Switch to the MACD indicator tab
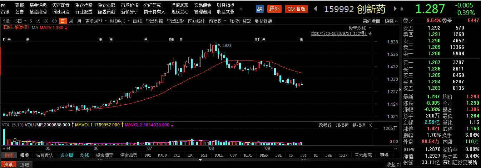 pyautogui.click(x=162, y=155)
